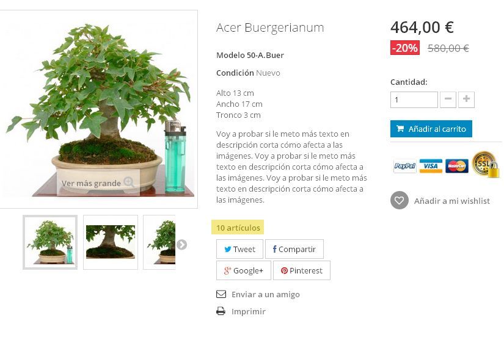Pin the product with Pinterest button
The height and width of the screenshot is (343, 504).
coord(302,270)
